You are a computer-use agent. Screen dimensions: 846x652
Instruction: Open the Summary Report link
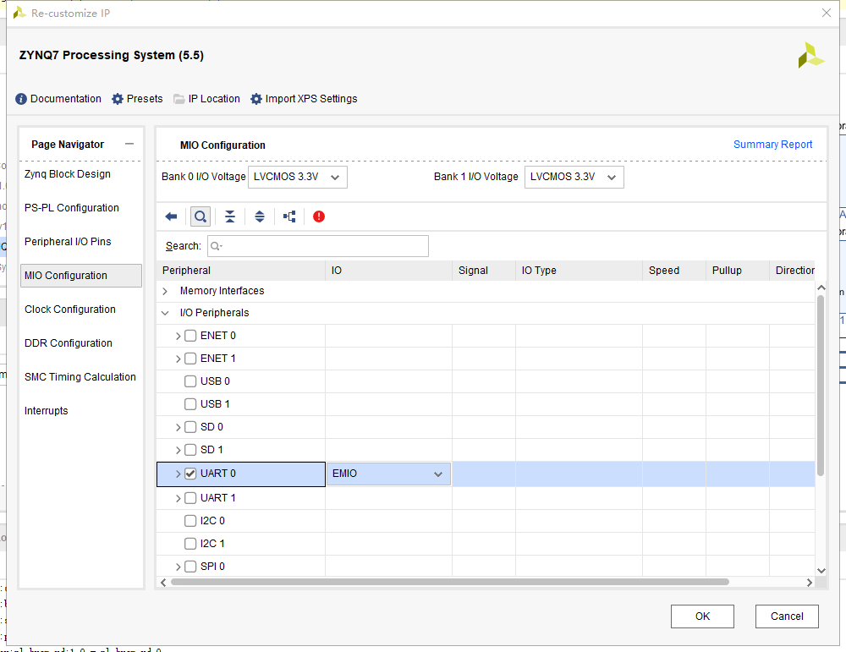coord(772,145)
